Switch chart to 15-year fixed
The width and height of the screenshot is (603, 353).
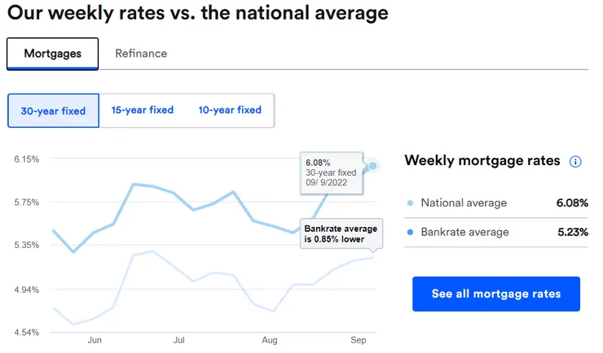pyautogui.click(x=143, y=111)
